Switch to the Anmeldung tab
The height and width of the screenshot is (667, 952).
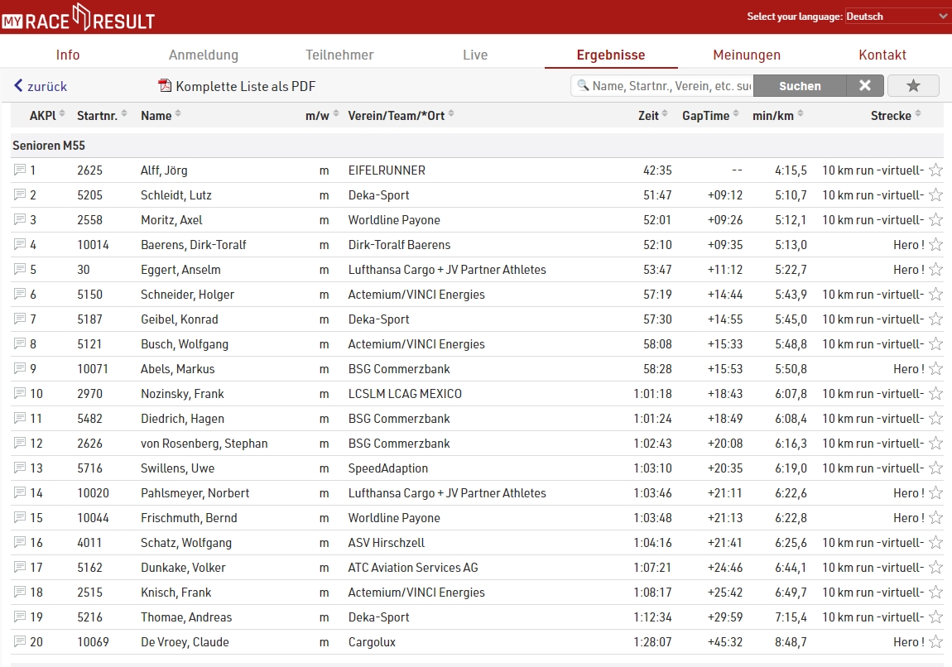[204, 55]
